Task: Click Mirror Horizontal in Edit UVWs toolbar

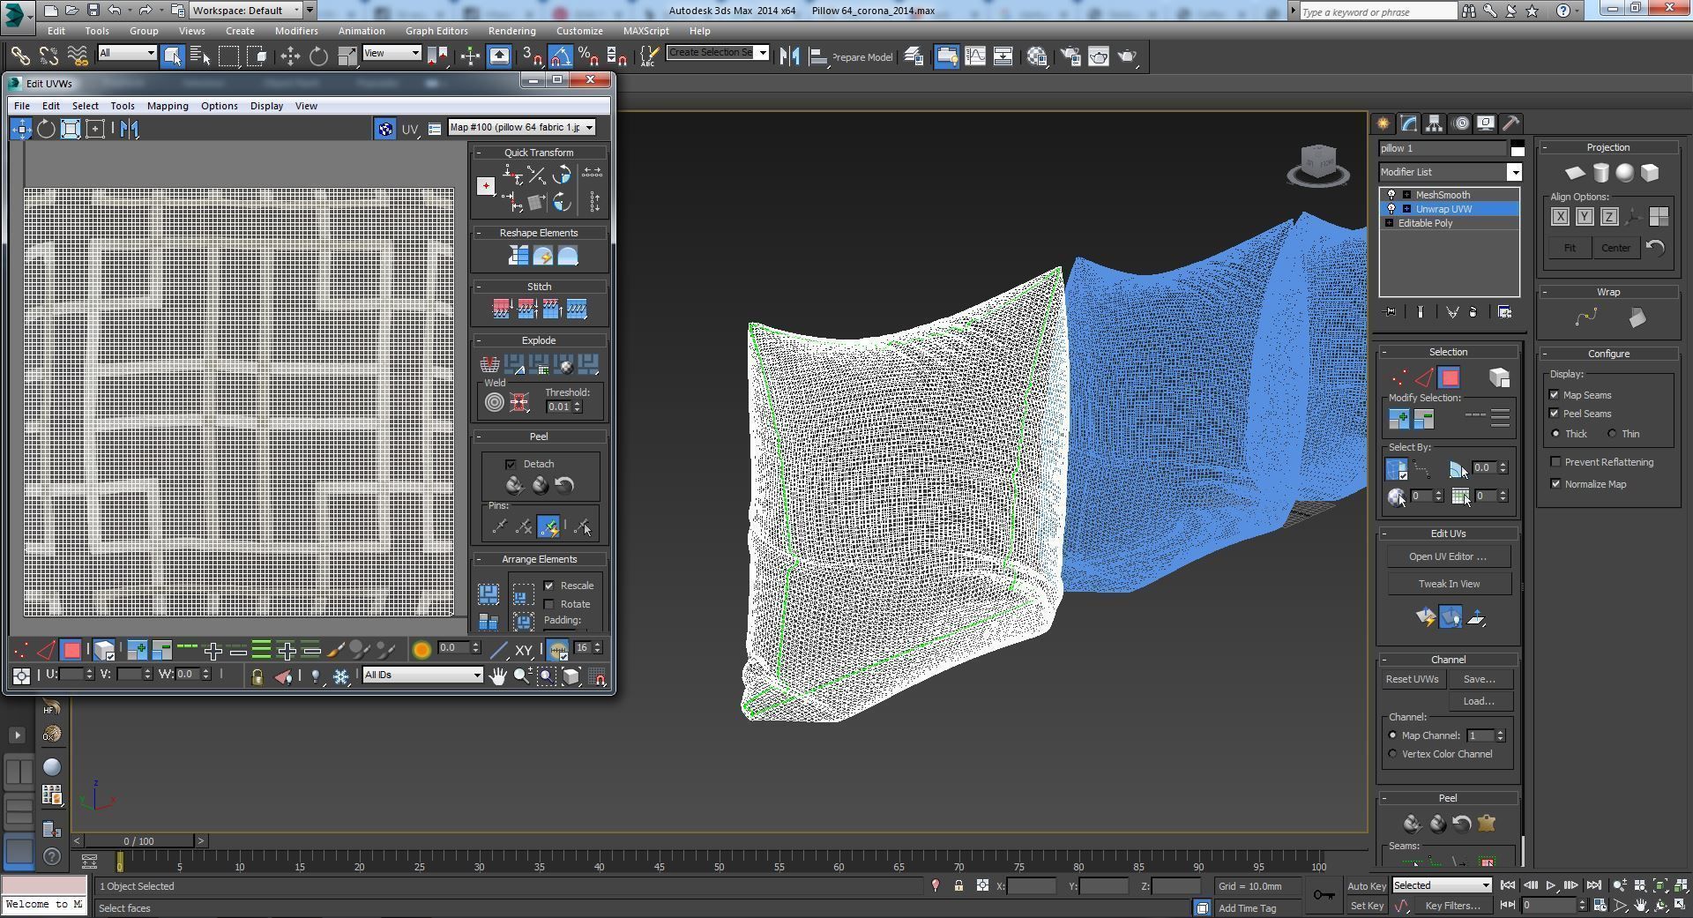Action: click(x=130, y=129)
